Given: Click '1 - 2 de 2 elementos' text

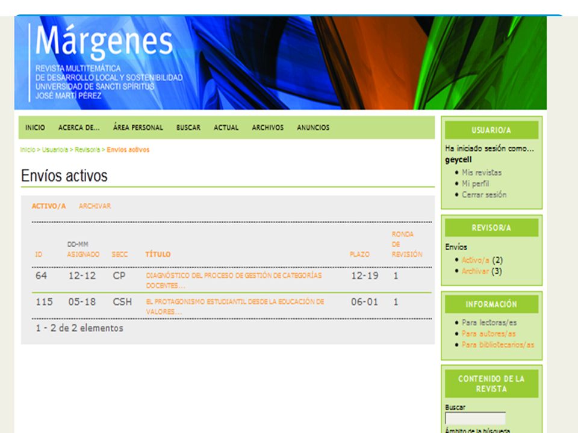Looking at the screenshot, I should (x=79, y=328).
